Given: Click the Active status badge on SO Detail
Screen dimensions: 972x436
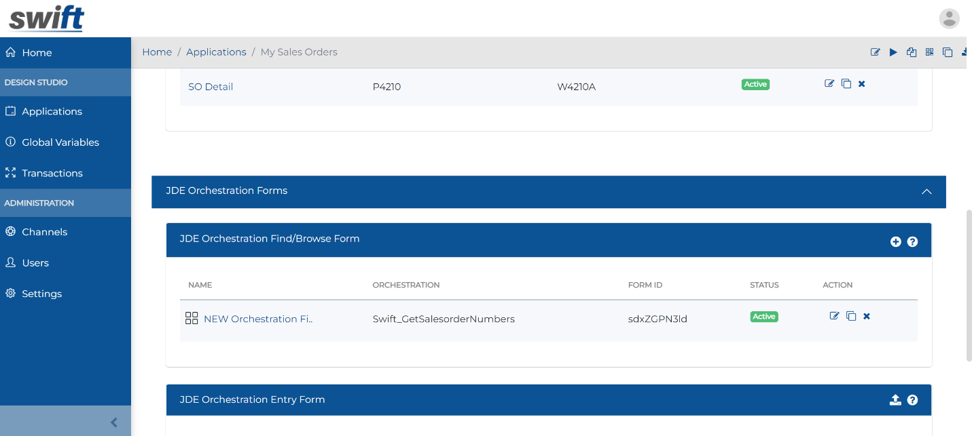Looking at the screenshot, I should [x=755, y=84].
